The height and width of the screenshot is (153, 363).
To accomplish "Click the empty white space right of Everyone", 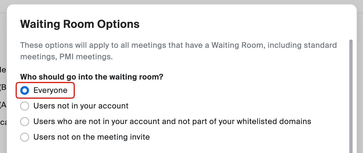I will (192, 90).
